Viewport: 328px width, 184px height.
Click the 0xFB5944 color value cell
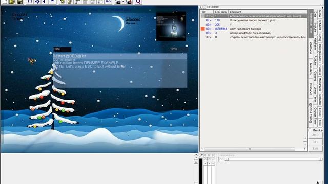pyautogui.click(x=221, y=29)
